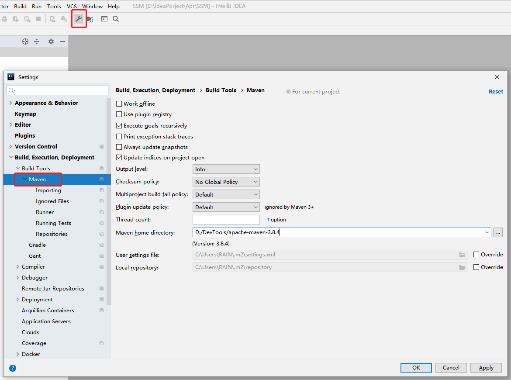The image size is (511, 380).
Task: Open the blue help question mark
Action: click(x=13, y=368)
